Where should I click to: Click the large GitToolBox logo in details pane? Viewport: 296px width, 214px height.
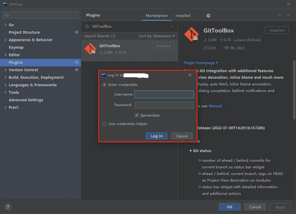pos(191,34)
